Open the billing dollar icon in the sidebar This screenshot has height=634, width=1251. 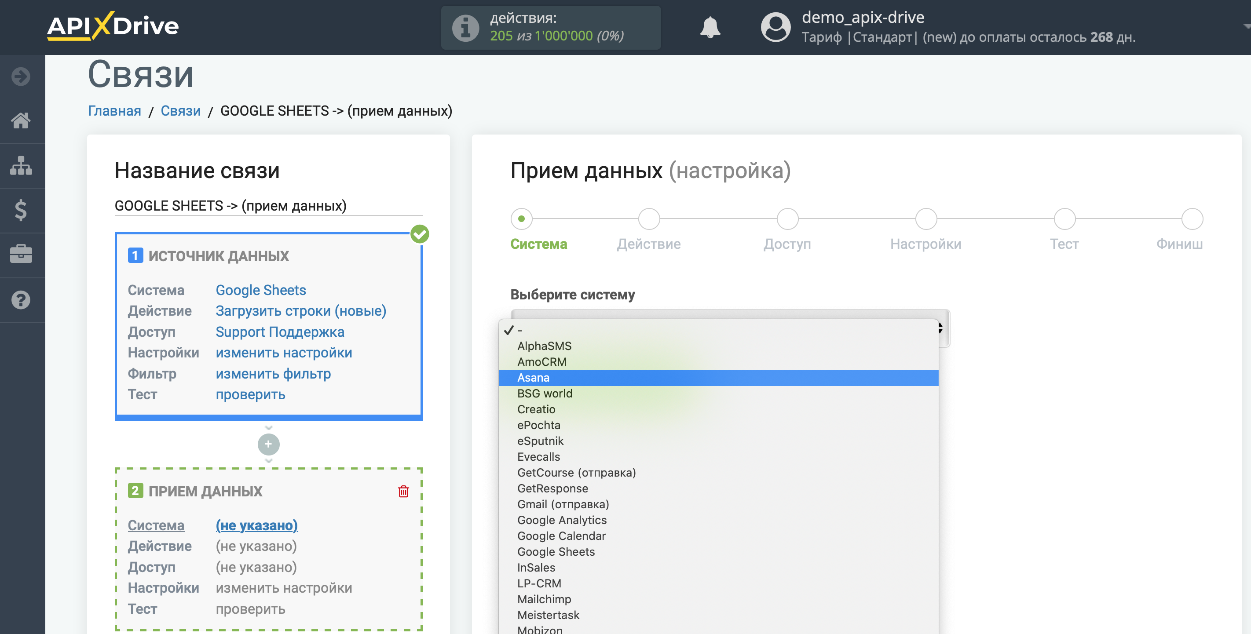21,210
